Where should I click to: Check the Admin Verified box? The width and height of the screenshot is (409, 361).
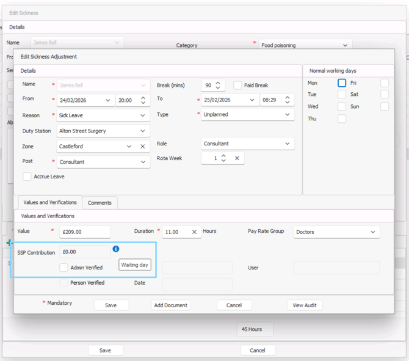coord(64,268)
